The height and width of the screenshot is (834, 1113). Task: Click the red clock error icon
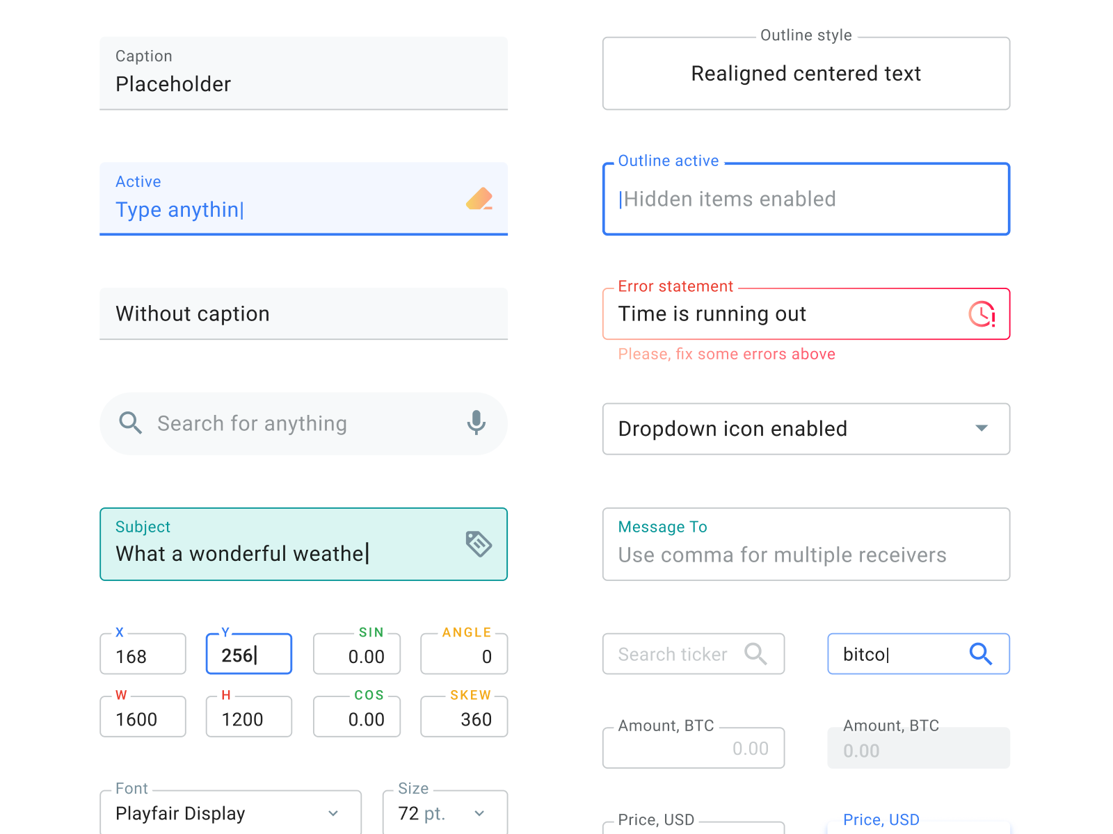tap(980, 313)
